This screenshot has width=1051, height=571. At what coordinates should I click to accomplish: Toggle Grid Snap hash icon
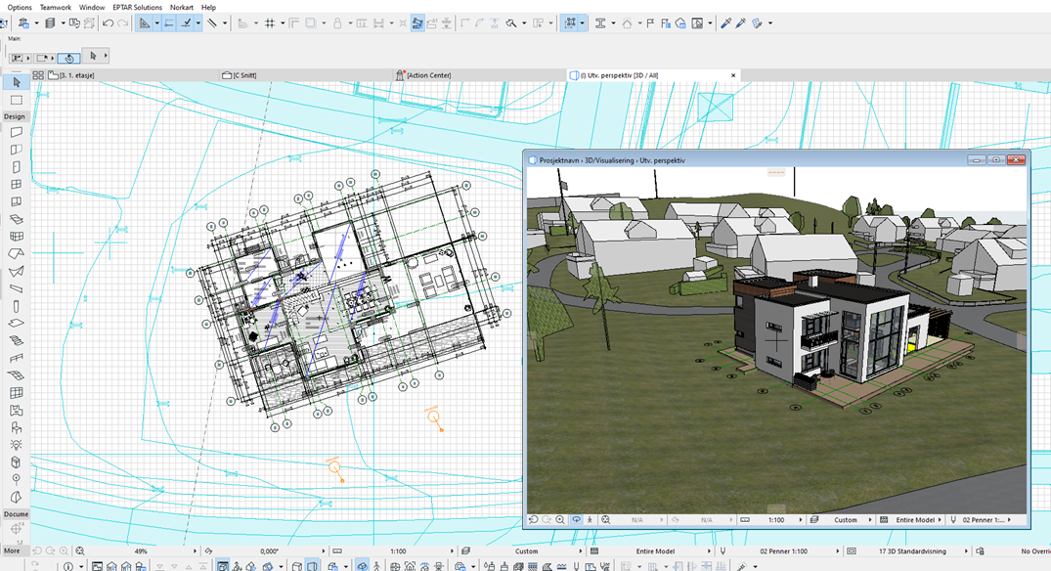(x=270, y=23)
